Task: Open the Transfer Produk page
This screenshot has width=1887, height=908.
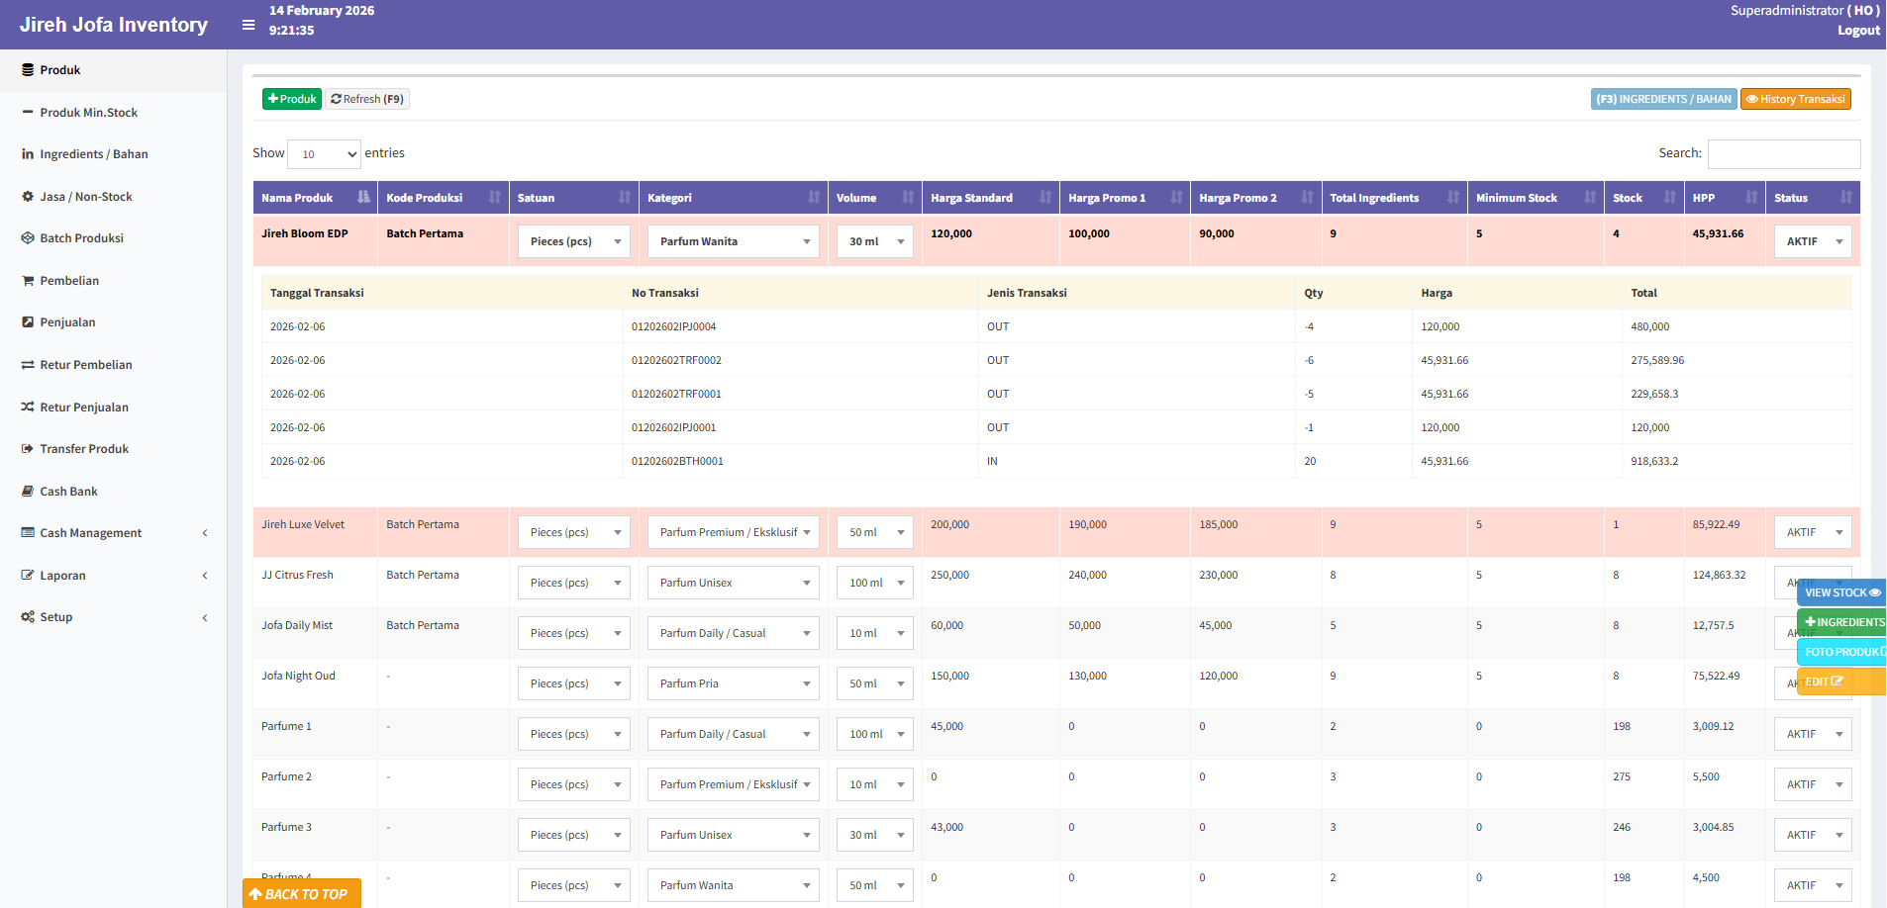Action: point(83,448)
